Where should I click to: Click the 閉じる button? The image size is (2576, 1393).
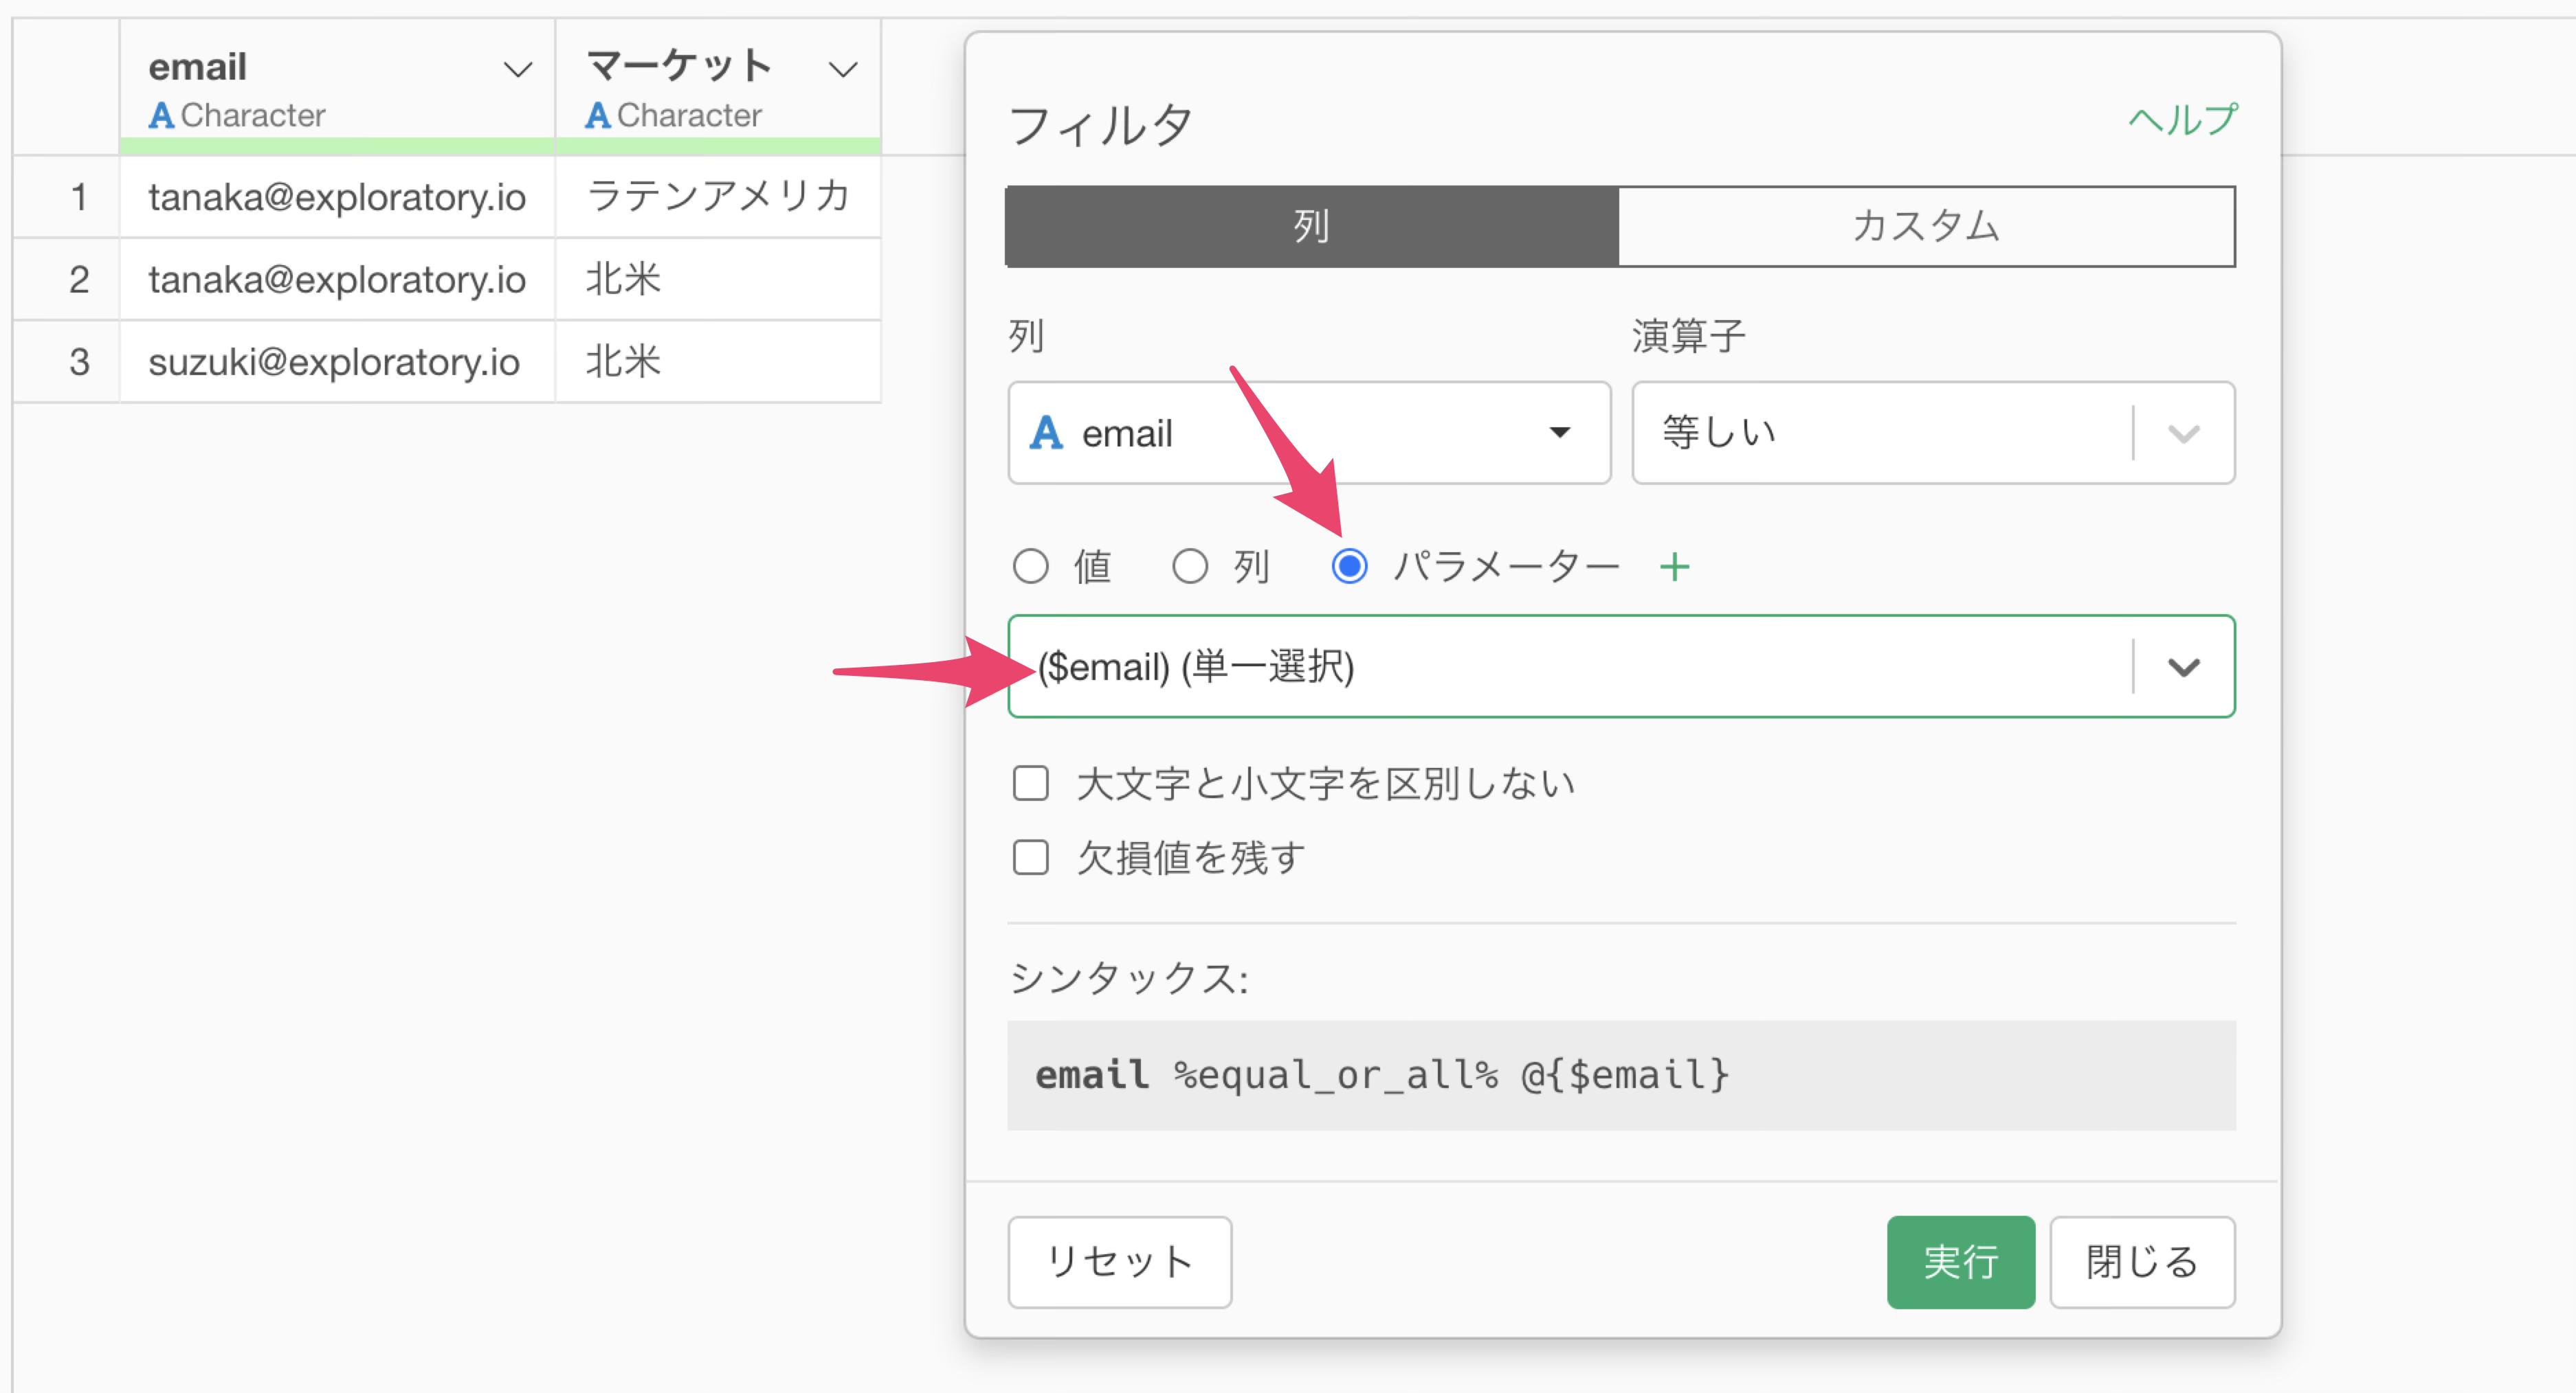[x=2141, y=1262]
